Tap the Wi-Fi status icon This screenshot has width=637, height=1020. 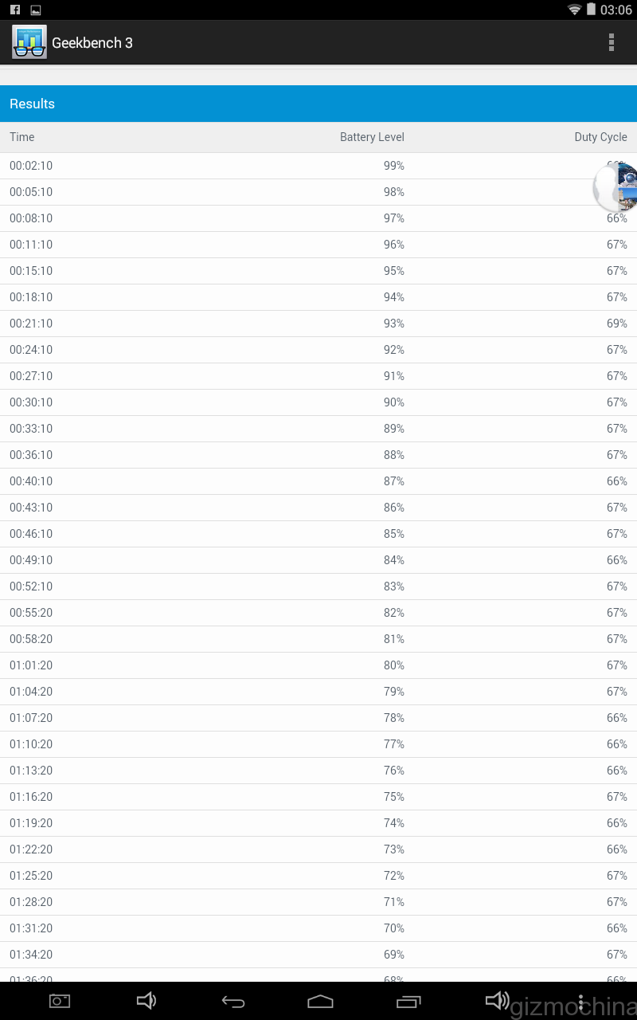(x=574, y=10)
